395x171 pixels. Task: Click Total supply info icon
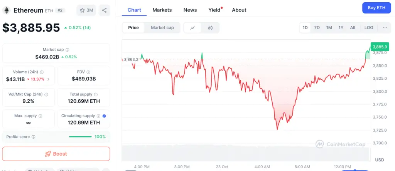coord(96,94)
